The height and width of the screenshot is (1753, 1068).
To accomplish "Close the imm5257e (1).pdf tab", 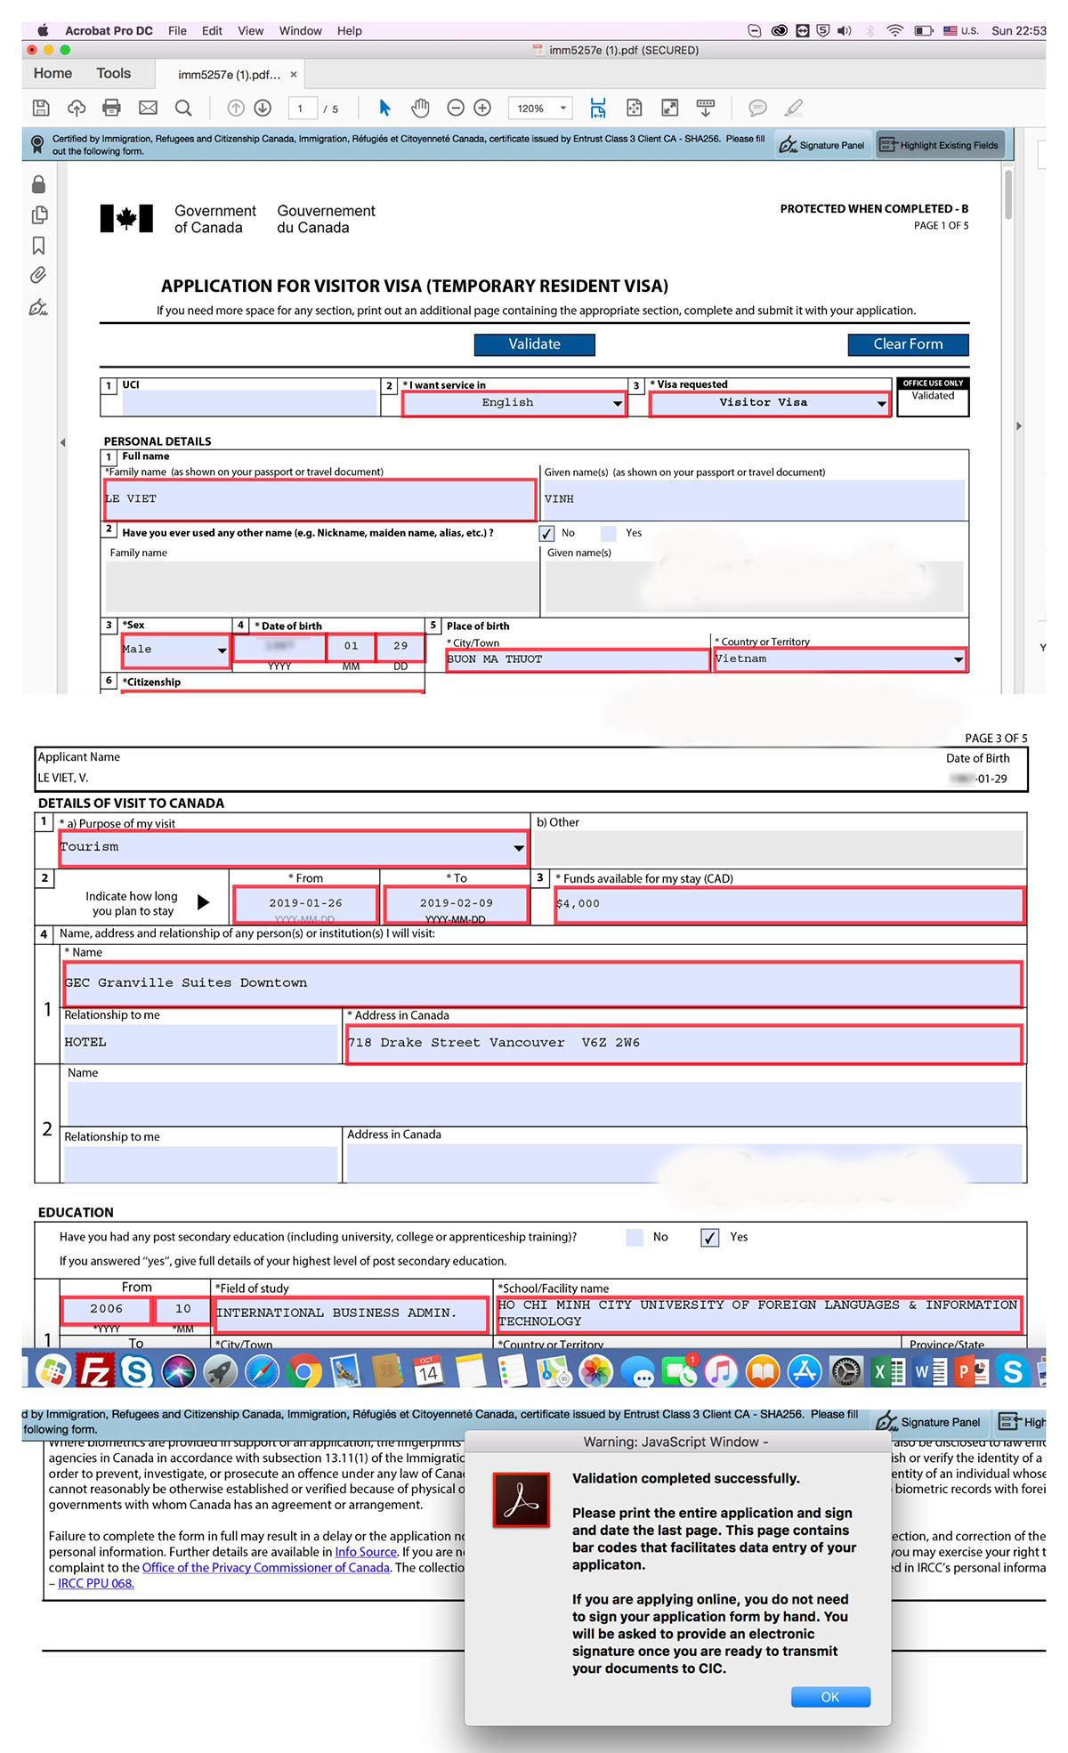I will pos(294,75).
